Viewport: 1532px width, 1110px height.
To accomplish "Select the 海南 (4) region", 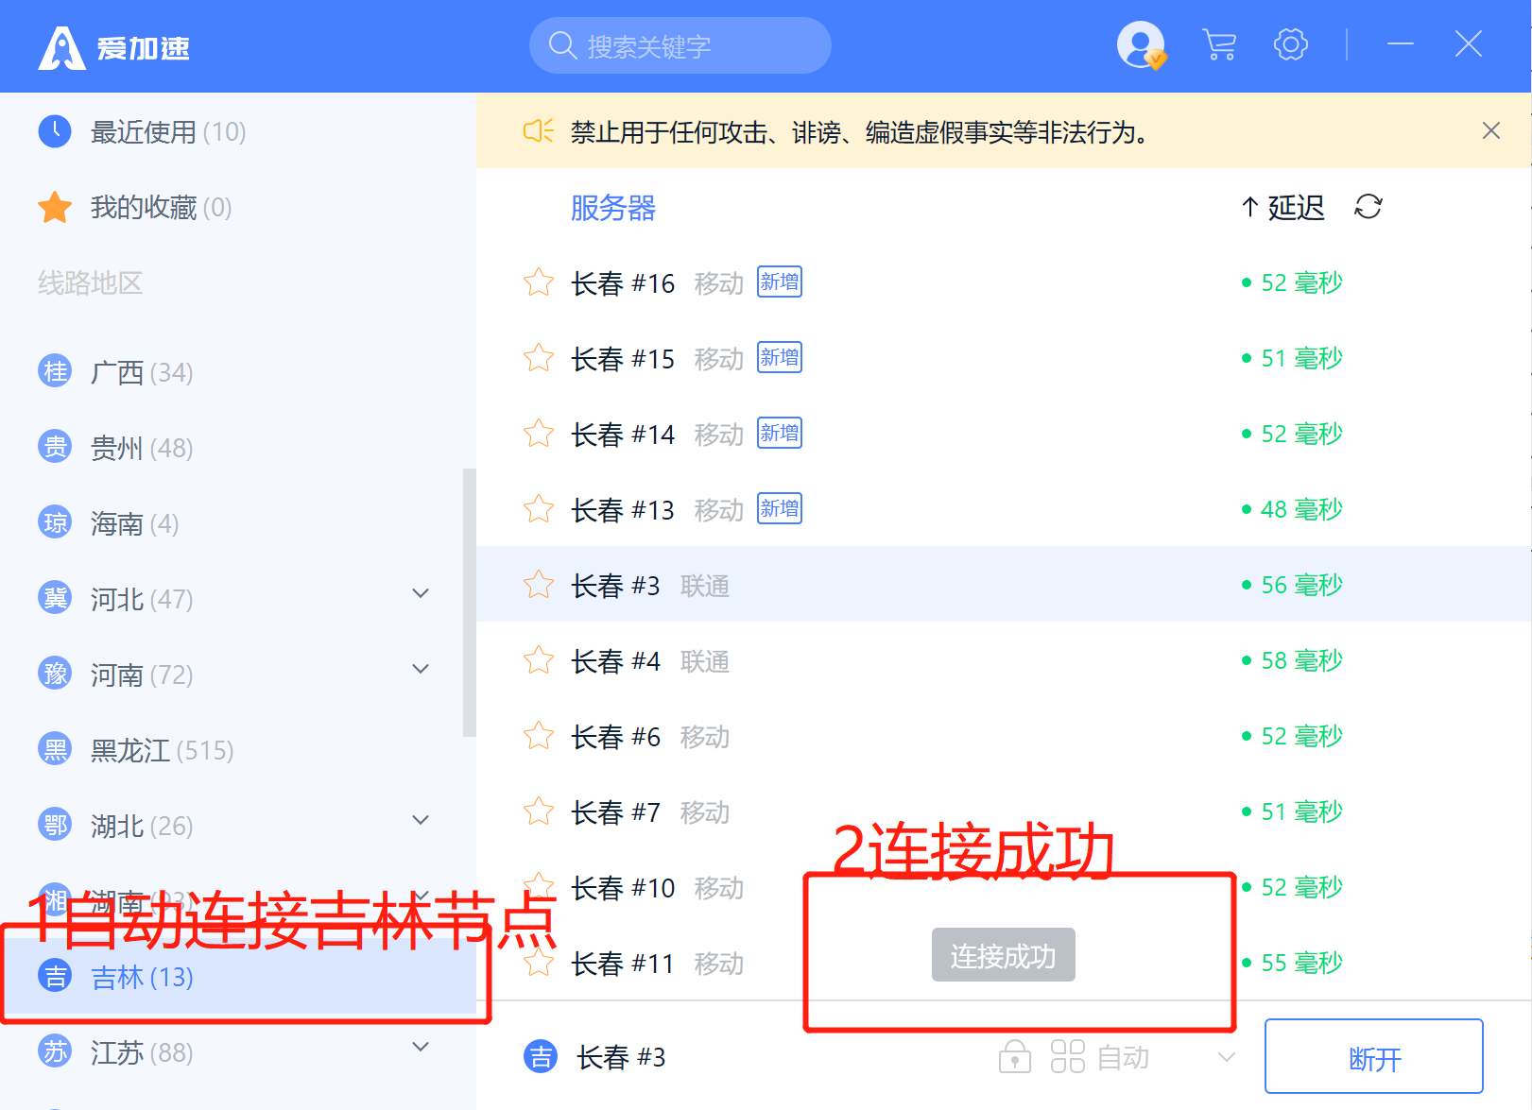I will click(x=232, y=523).
